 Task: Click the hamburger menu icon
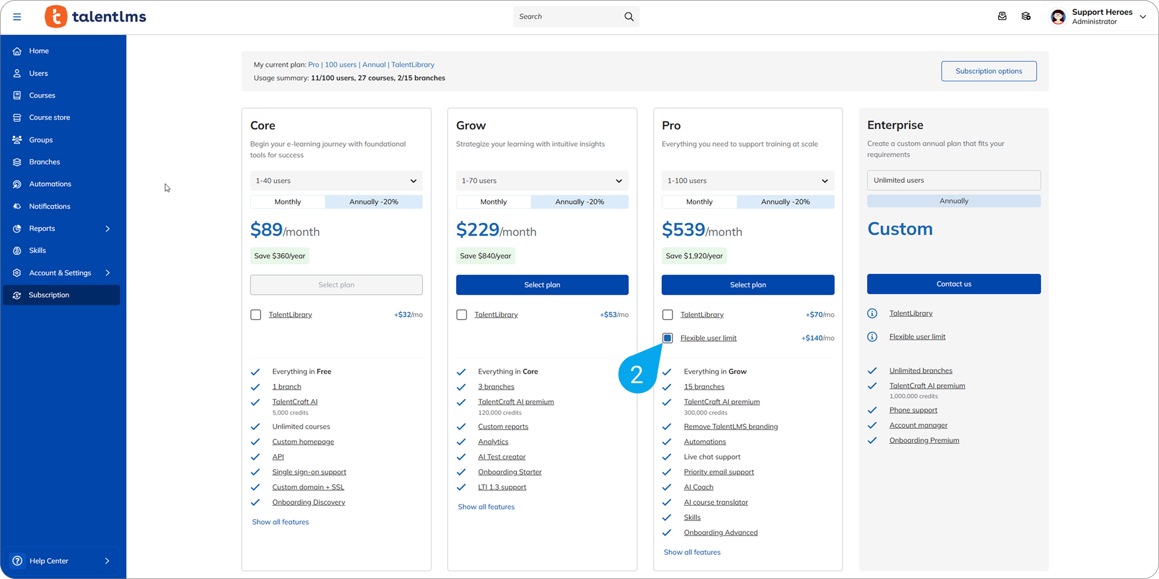click(17, 17)
